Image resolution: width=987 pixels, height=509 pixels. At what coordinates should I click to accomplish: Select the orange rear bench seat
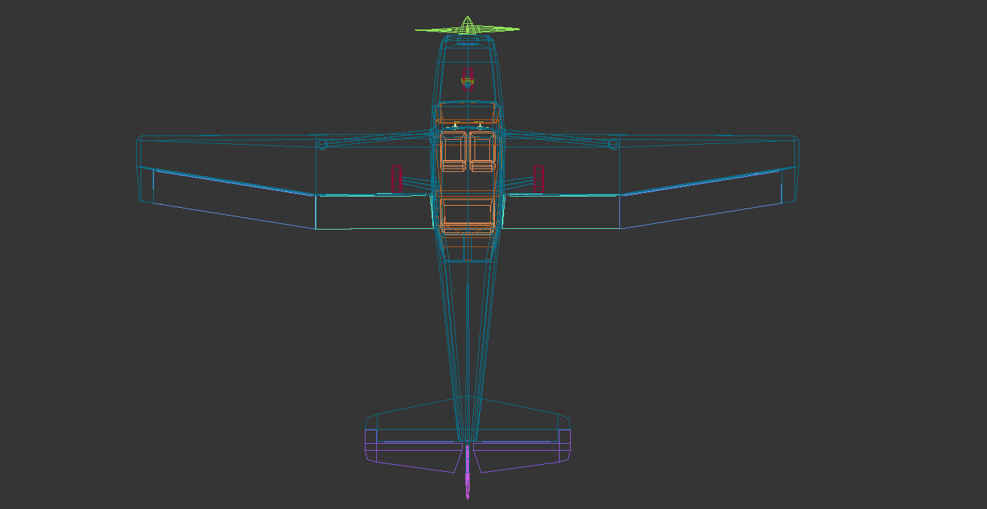(x=467, y=216)
